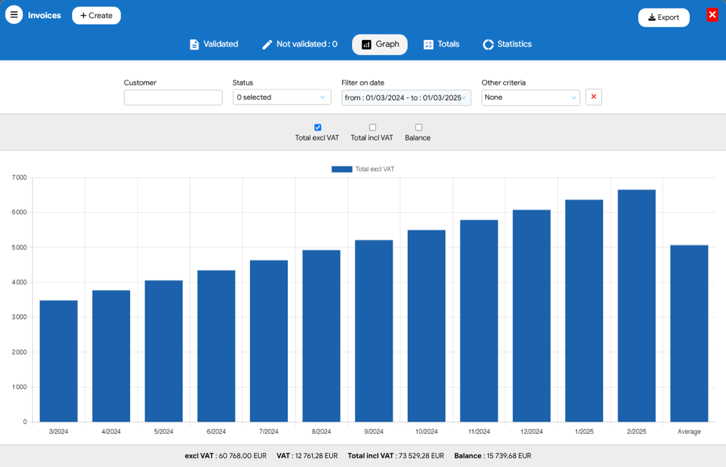Image resolution: width=726 pixels, height=467 pixels.
Task: Switch to the Statistics tab
Action: pyautogui.click(x=507, y=44)
